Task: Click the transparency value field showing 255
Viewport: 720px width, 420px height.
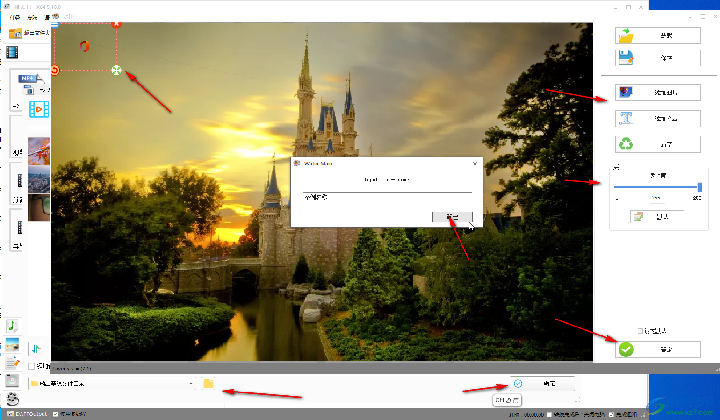Action: coord(657,198)
